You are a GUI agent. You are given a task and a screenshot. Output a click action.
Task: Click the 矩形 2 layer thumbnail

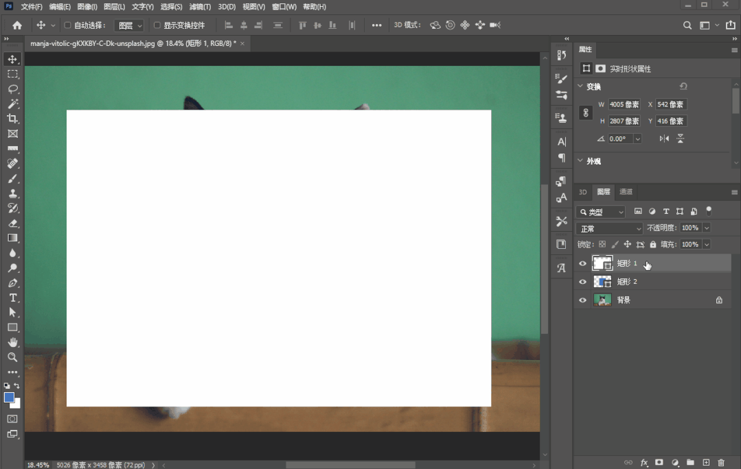(602, 282)
